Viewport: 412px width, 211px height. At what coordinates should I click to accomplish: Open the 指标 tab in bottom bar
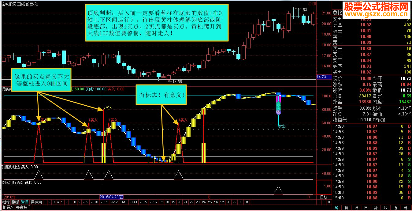click(x=6, y=202)
